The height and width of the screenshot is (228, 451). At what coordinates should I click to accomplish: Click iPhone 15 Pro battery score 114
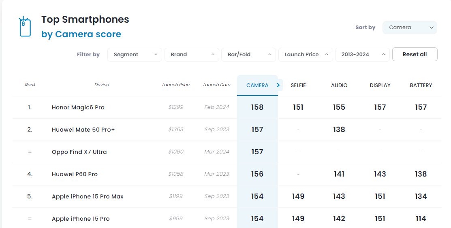421,219
